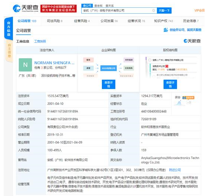This screenshot has height=196, width=206.
Task: Click the 分支机构 box in the structure diagram
Action: point(129,68)
